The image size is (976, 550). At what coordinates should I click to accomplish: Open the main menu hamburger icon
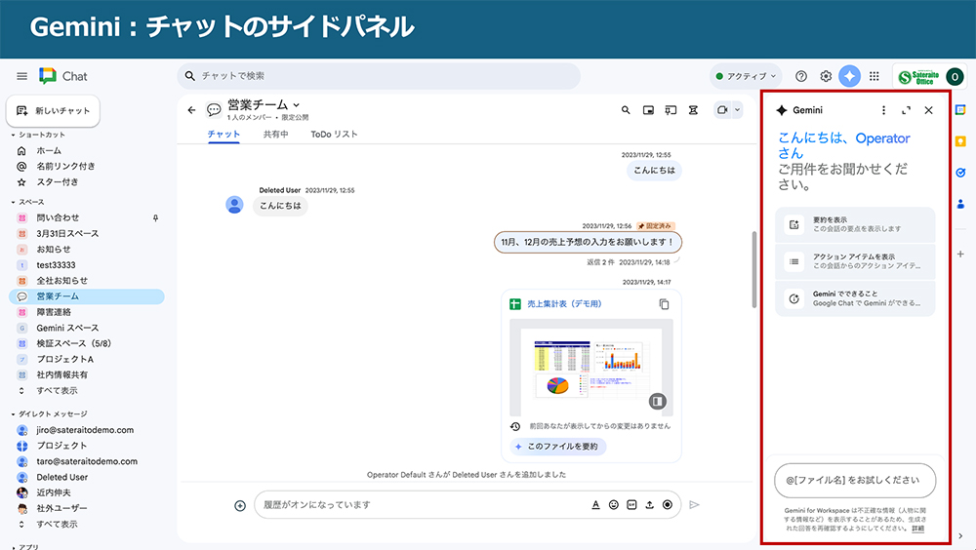point(21,76)
